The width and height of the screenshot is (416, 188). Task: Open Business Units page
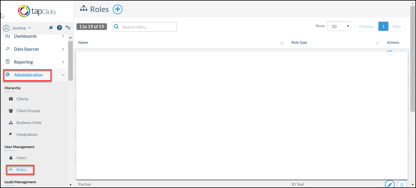[x=29, y=123]
